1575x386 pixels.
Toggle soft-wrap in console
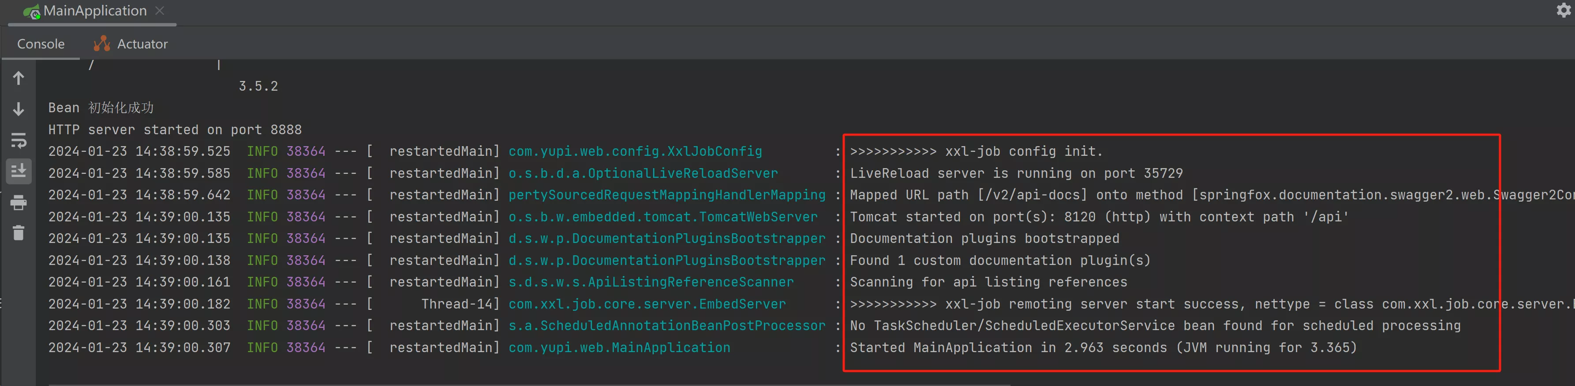point(19,140)
